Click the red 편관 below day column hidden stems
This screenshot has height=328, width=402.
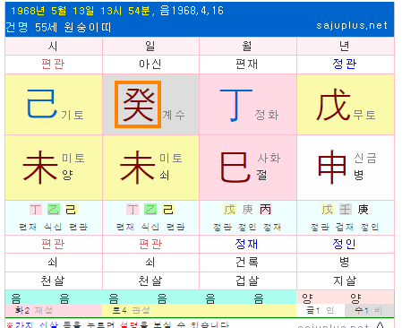tap(150, 244)
